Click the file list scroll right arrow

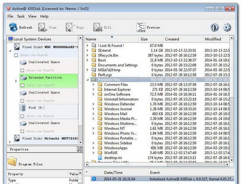click(227, 165)
